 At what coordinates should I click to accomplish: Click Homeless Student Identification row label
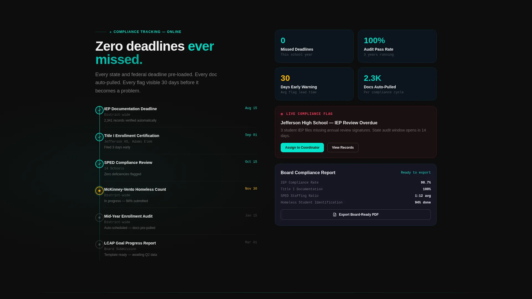tap(311, 203)
